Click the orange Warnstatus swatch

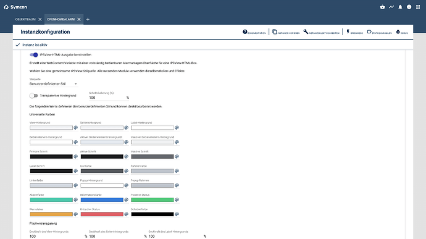click(x=51, y=214)
